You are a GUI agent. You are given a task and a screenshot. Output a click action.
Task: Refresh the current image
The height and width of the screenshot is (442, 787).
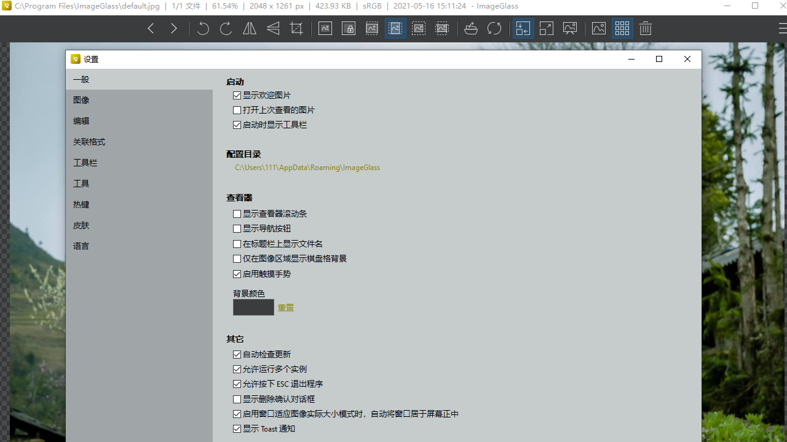coord(494,28)
